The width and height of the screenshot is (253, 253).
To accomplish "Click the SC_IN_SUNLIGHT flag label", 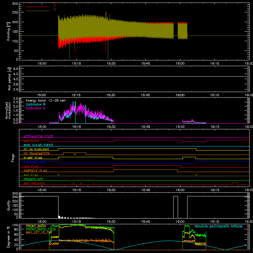I will click(x=36, y=149).
